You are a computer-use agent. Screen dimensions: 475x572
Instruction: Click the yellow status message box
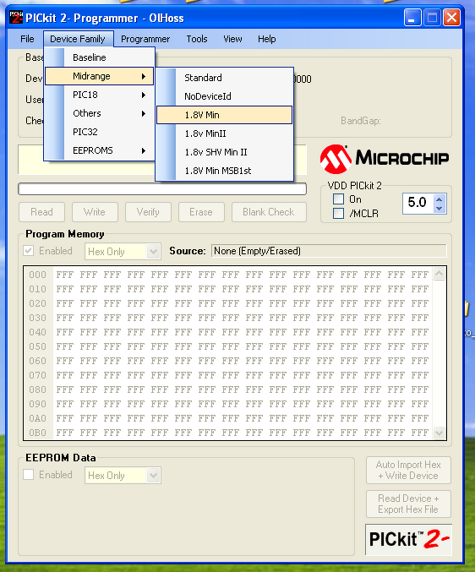[162, 160]
